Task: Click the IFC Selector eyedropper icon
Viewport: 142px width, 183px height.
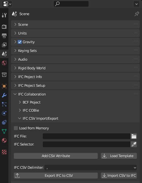Action: 134,144
